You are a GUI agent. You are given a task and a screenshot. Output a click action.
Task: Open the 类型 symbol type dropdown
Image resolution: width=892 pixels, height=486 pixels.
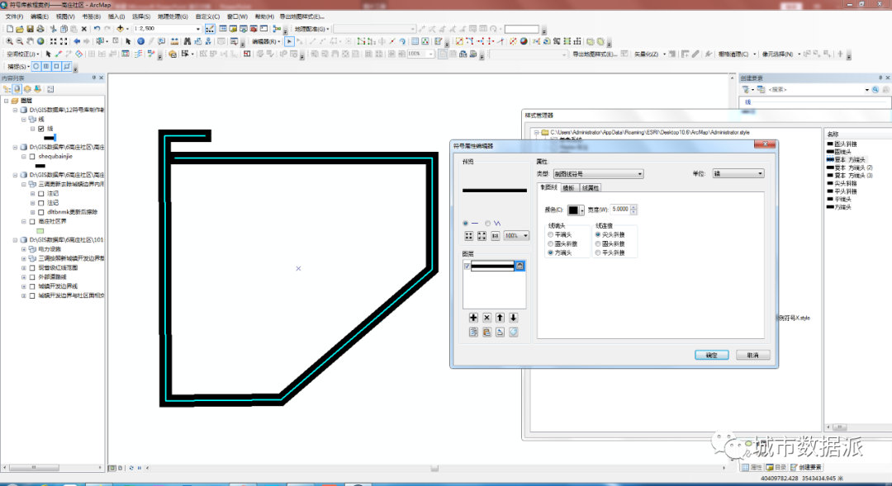598,174
